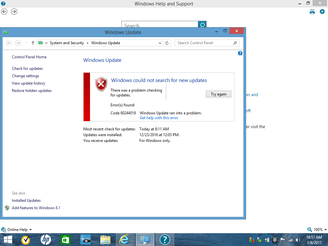Go forward in Windows Update window
Viewport: 328px width, 246px height.
pyautogui.click(x=18, y=43)
